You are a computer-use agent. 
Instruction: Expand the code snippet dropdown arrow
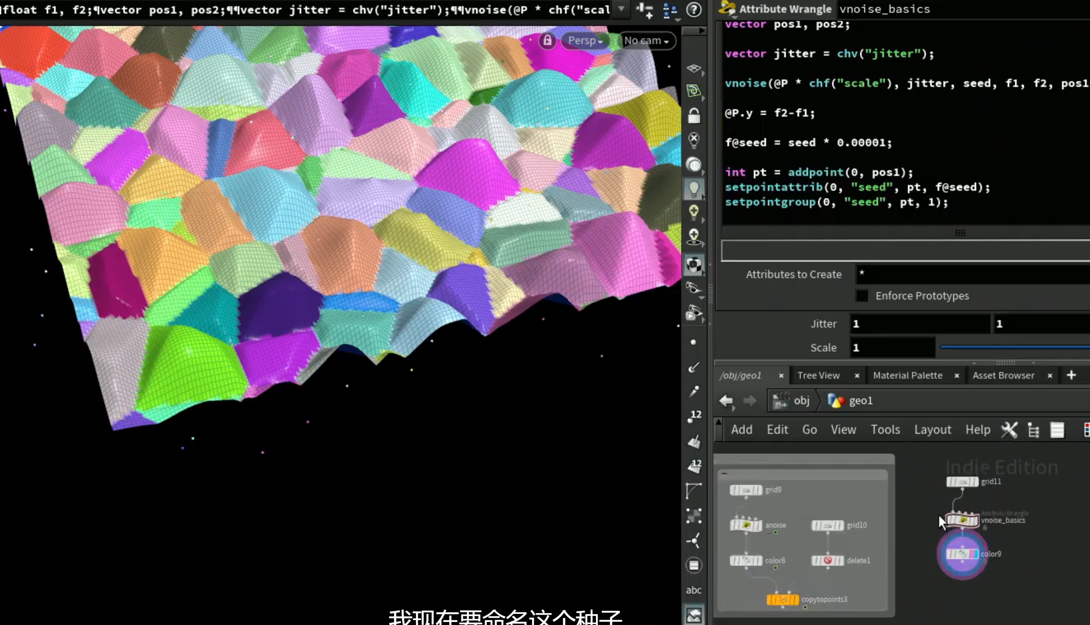[x=621, y=9]
